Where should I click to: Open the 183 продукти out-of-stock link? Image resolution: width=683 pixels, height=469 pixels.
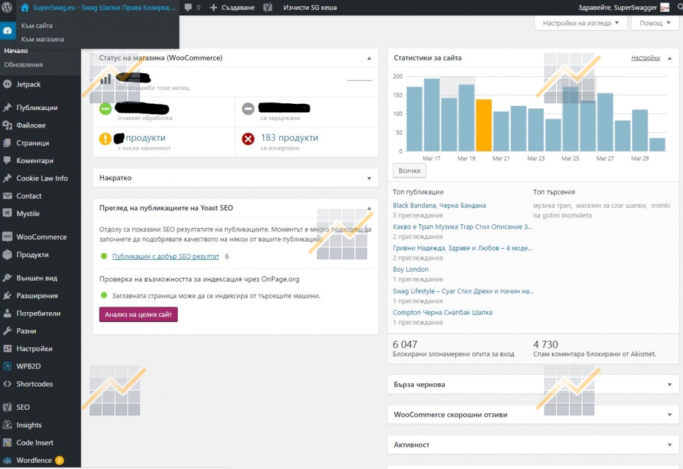289,137
